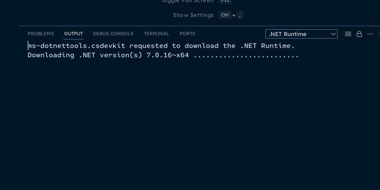Clear the output panel with list icon

[x=348, y=34]
